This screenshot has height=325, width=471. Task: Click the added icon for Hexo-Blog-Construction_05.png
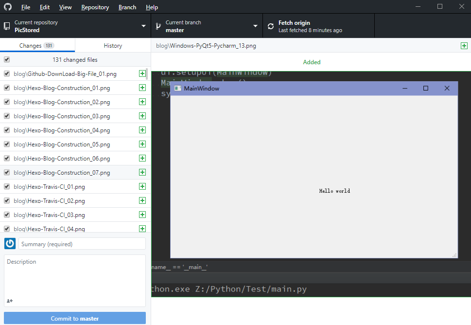click(142, 144)
